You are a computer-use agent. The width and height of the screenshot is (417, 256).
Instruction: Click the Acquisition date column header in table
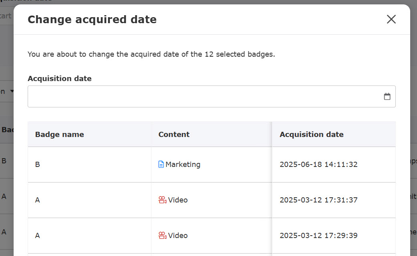(311, 134)
